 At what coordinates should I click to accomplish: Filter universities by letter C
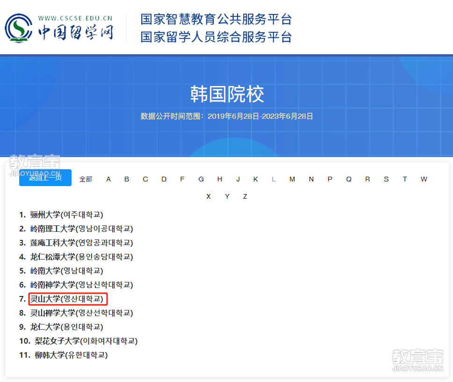(x=145, y=179)
